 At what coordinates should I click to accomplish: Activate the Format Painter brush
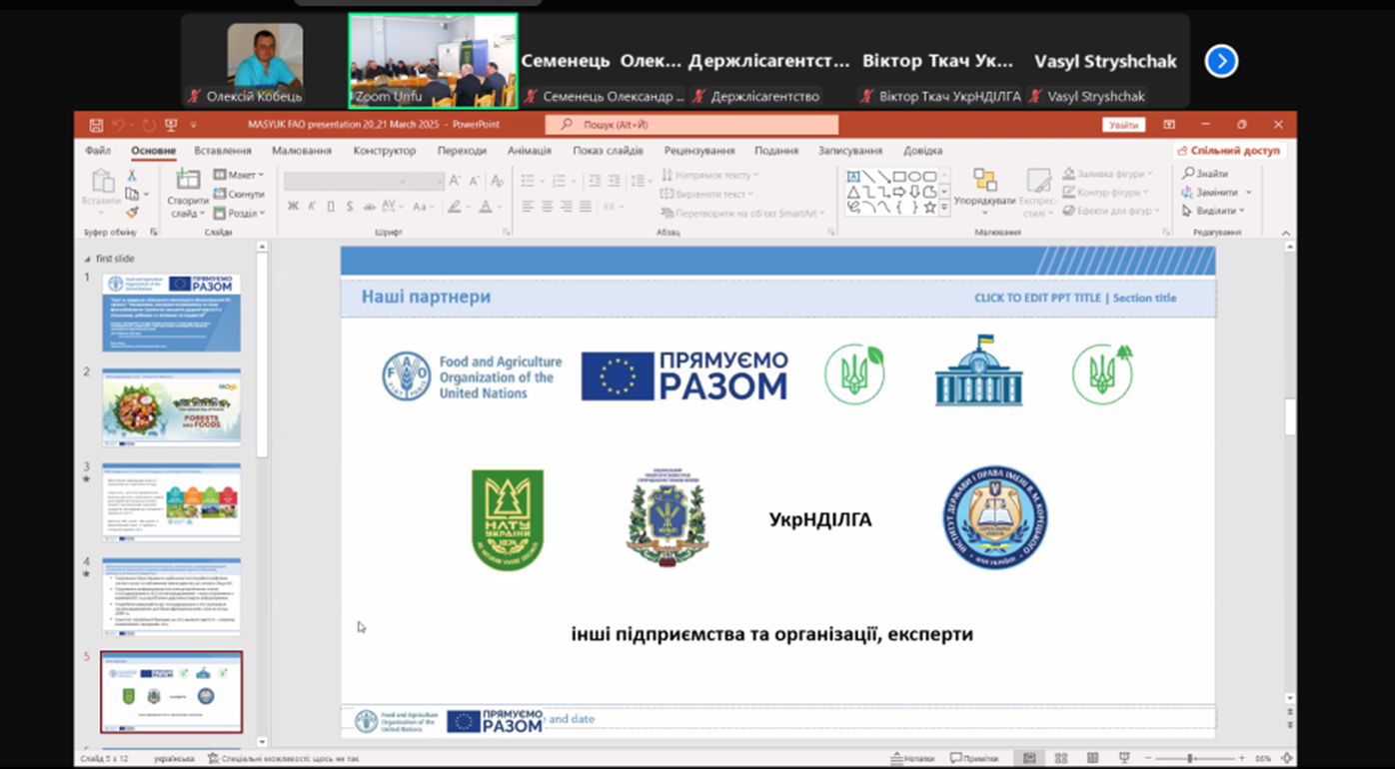131,213
